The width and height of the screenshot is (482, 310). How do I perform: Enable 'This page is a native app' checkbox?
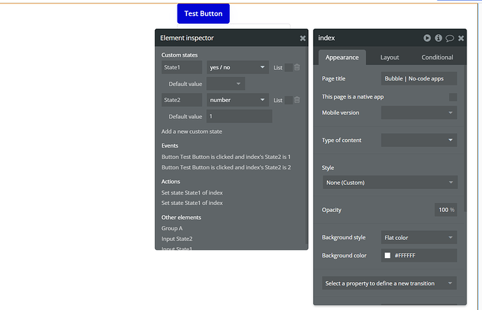pyautogui.click(x=453, y=97)
